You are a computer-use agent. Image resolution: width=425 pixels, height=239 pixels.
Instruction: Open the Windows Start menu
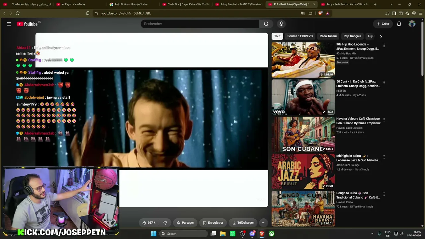tap(154, 234)
